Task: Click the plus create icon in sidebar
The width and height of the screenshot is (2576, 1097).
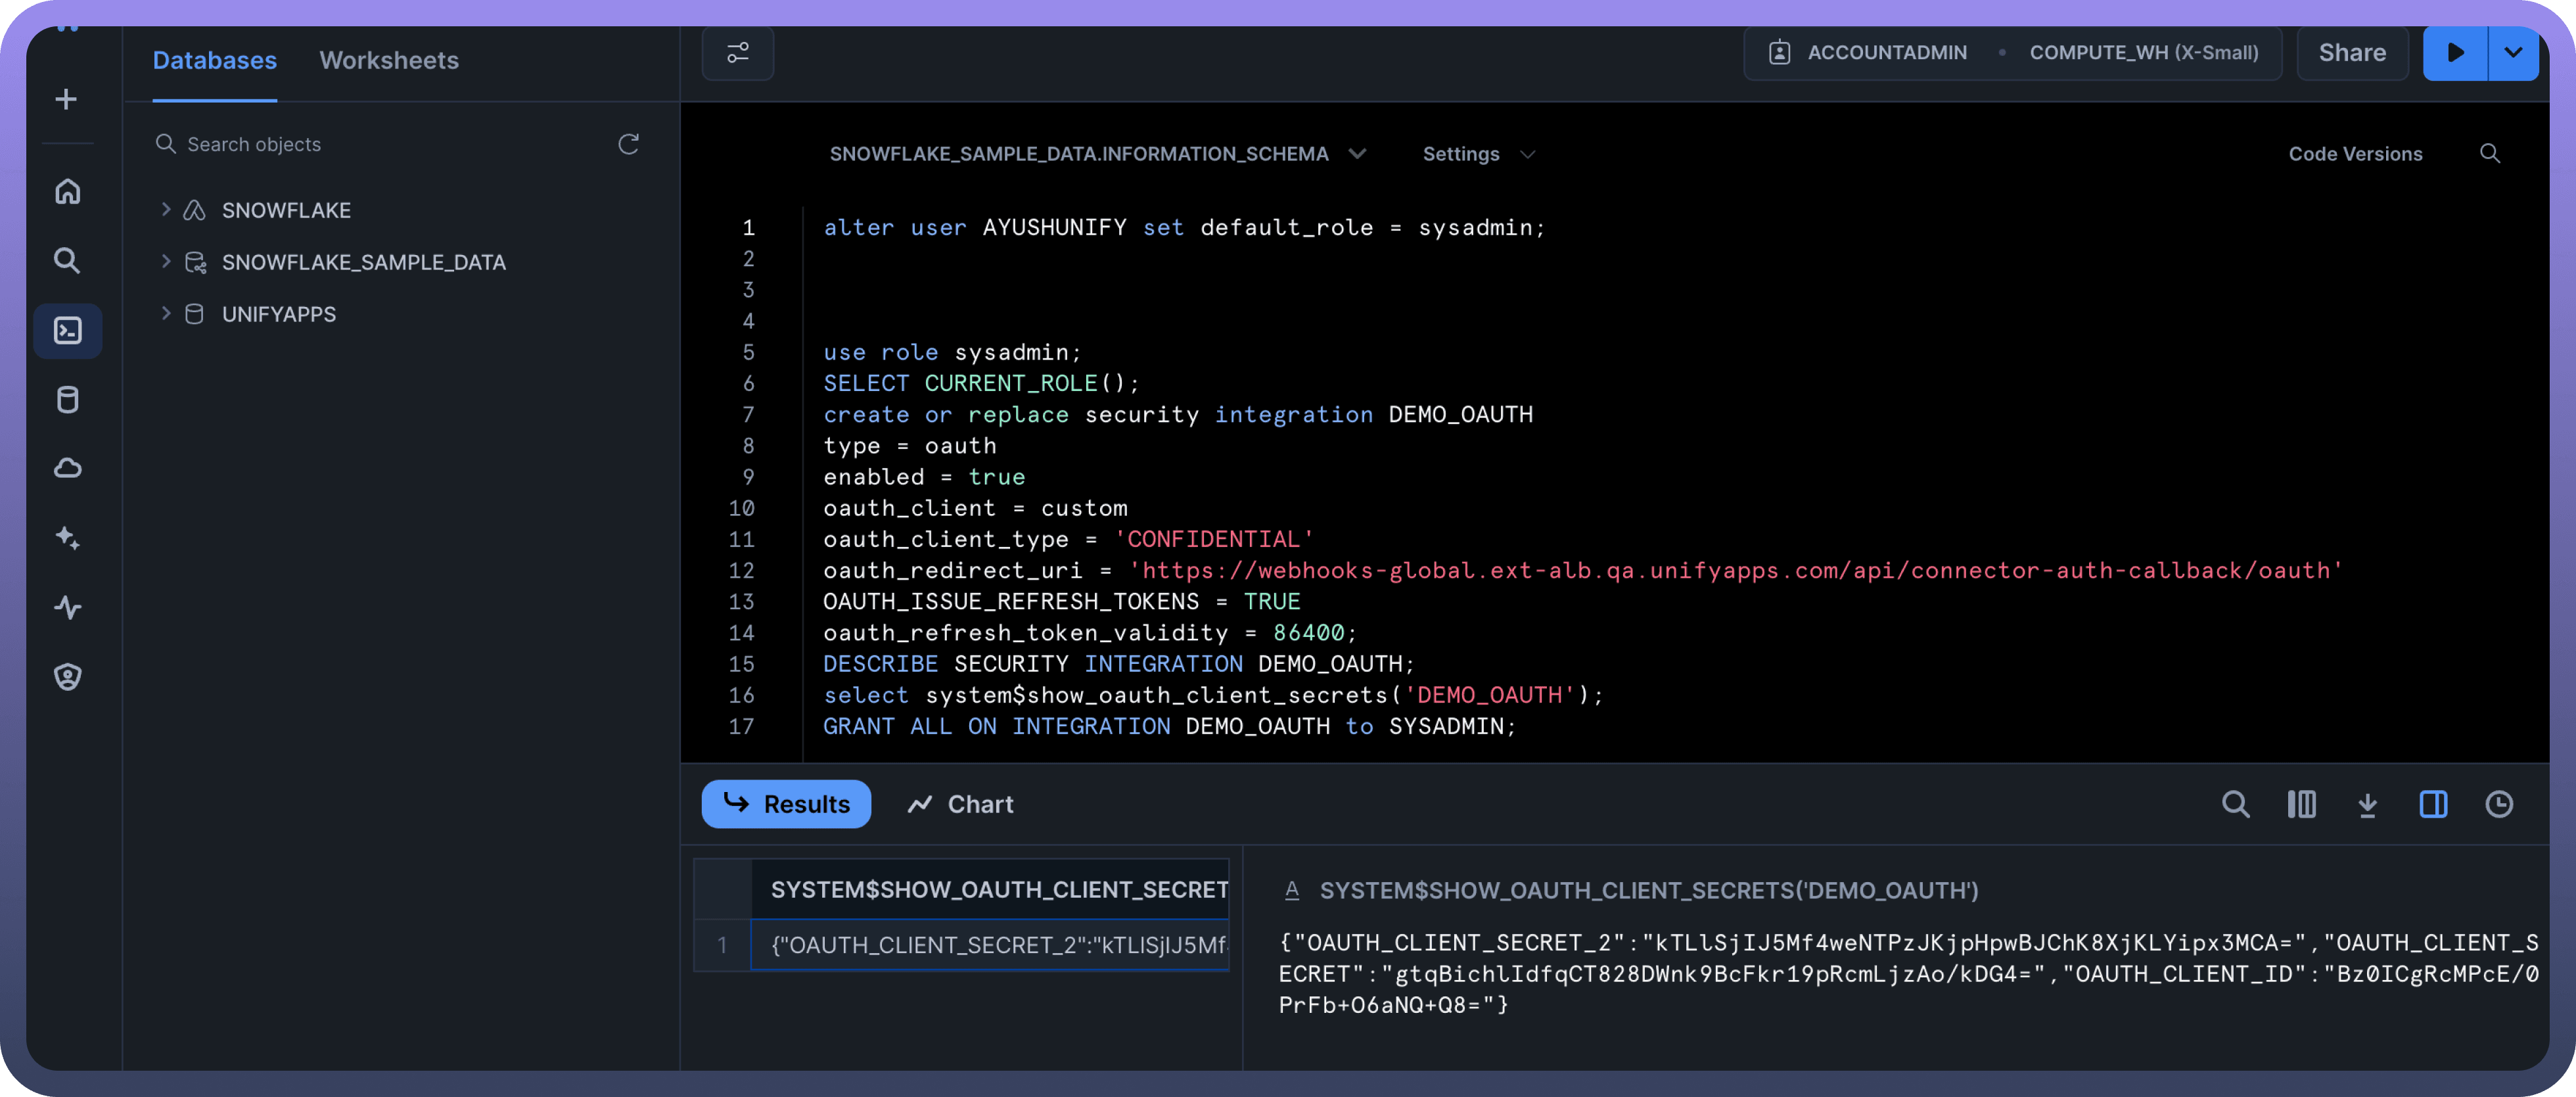Action: (66, 99)
